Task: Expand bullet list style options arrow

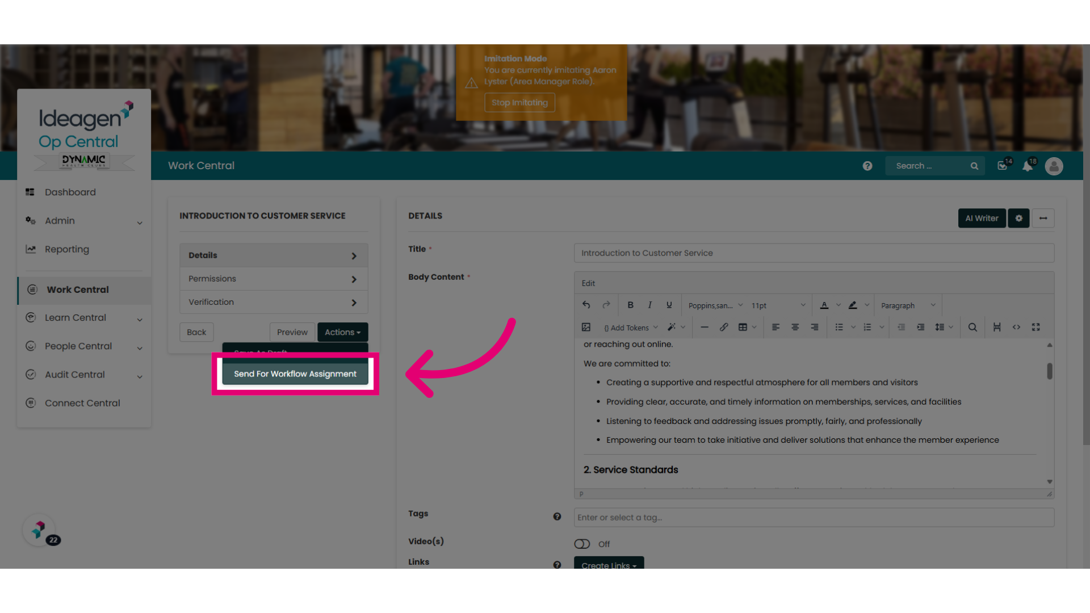Action: (853, 327)
